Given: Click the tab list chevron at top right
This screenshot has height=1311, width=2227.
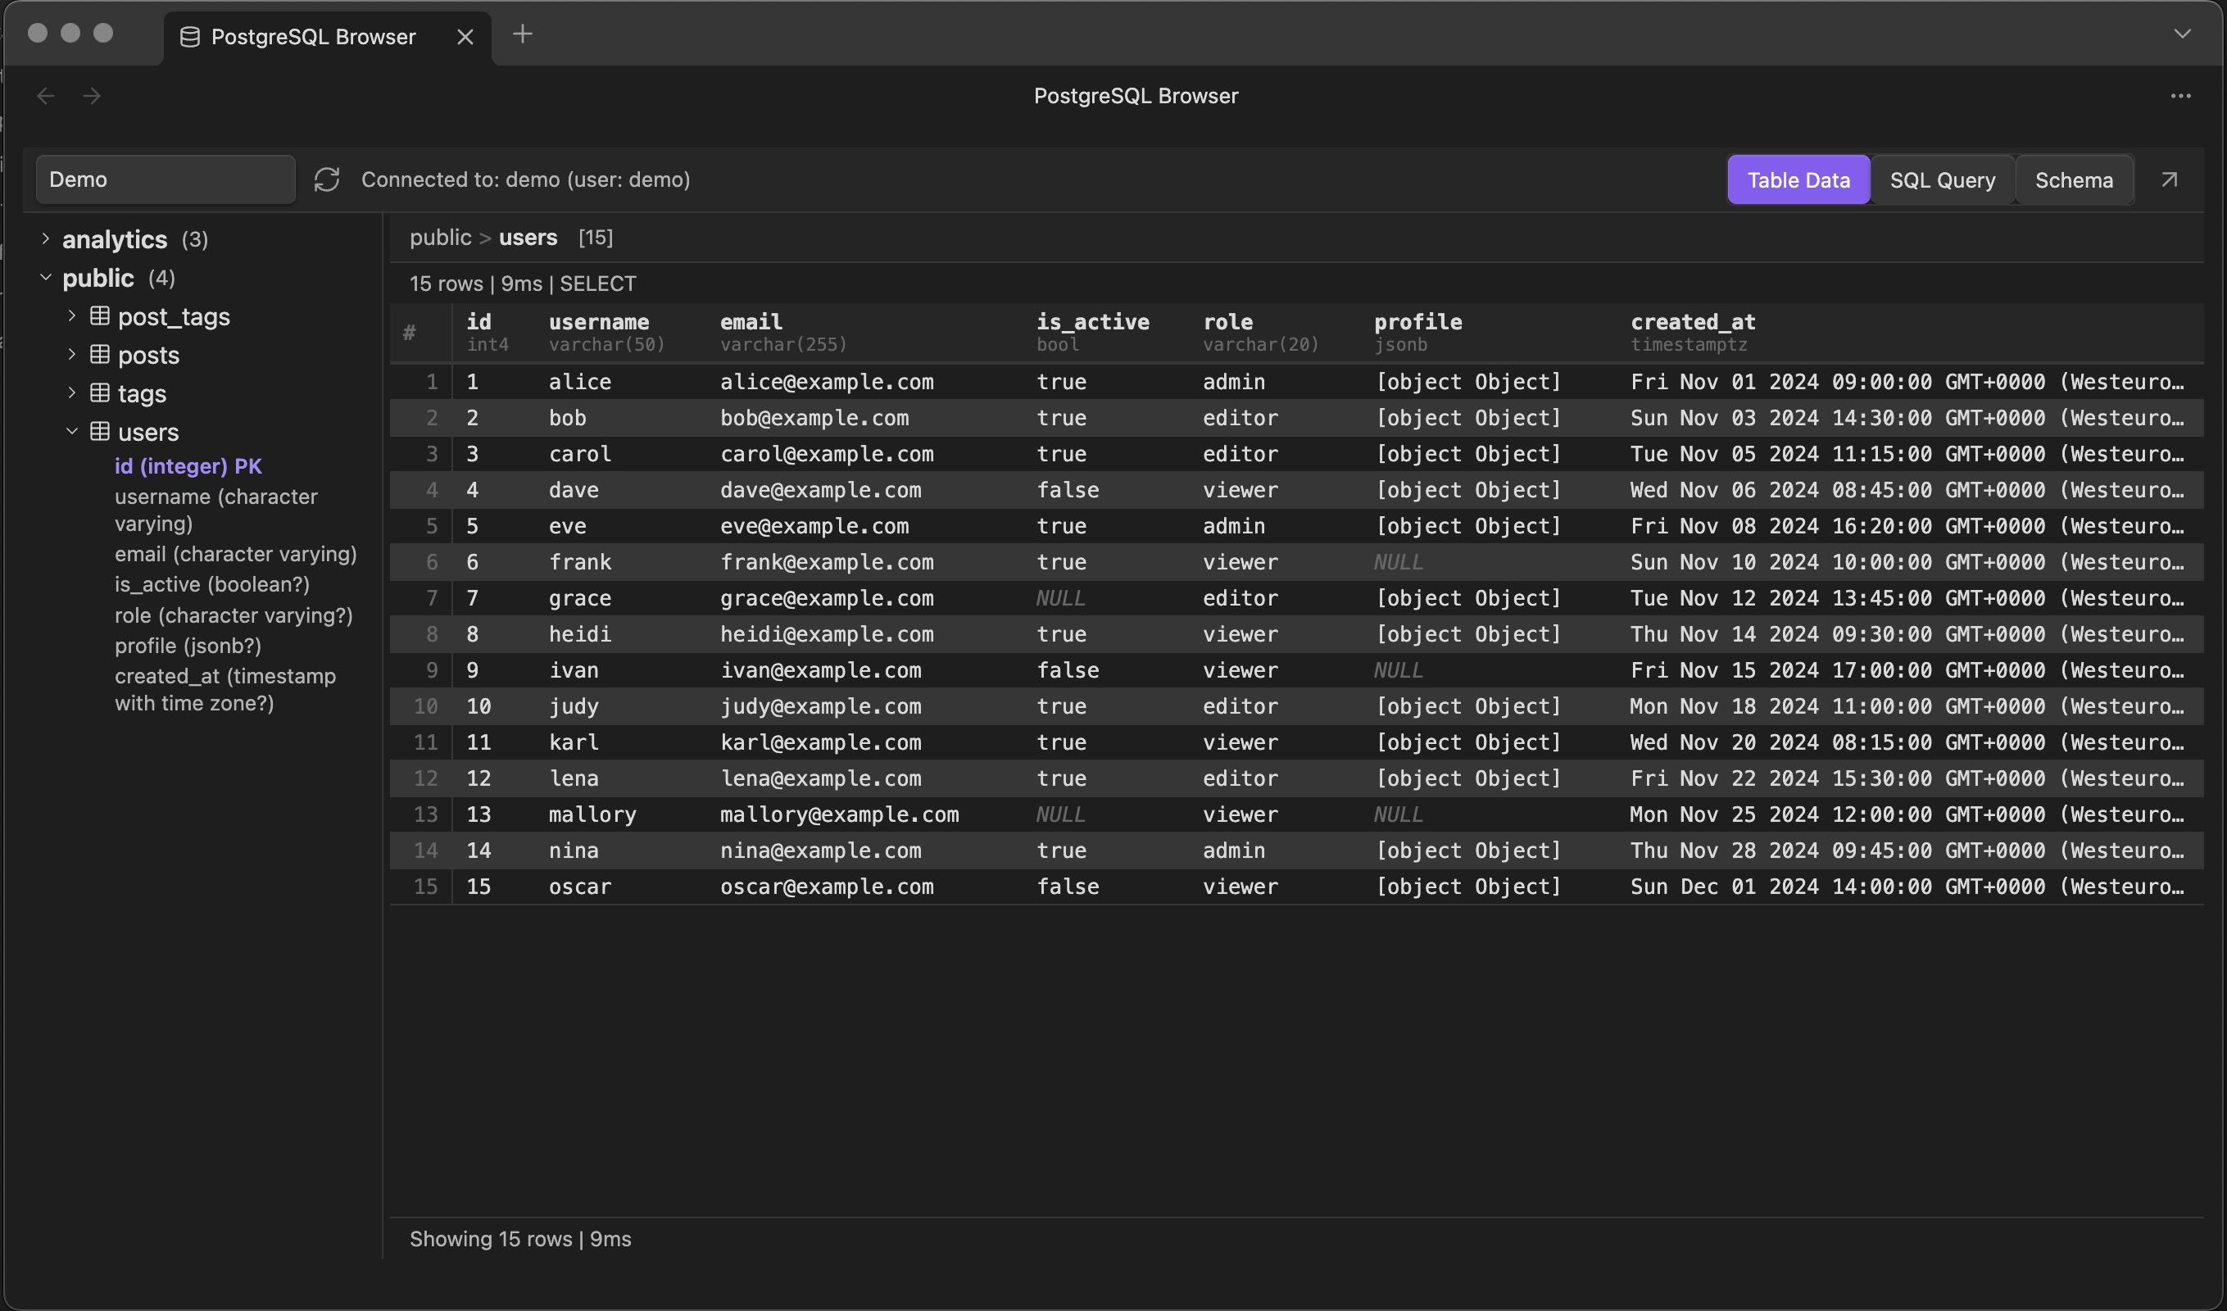Looking at the screenshot, I should (2182, 34).
